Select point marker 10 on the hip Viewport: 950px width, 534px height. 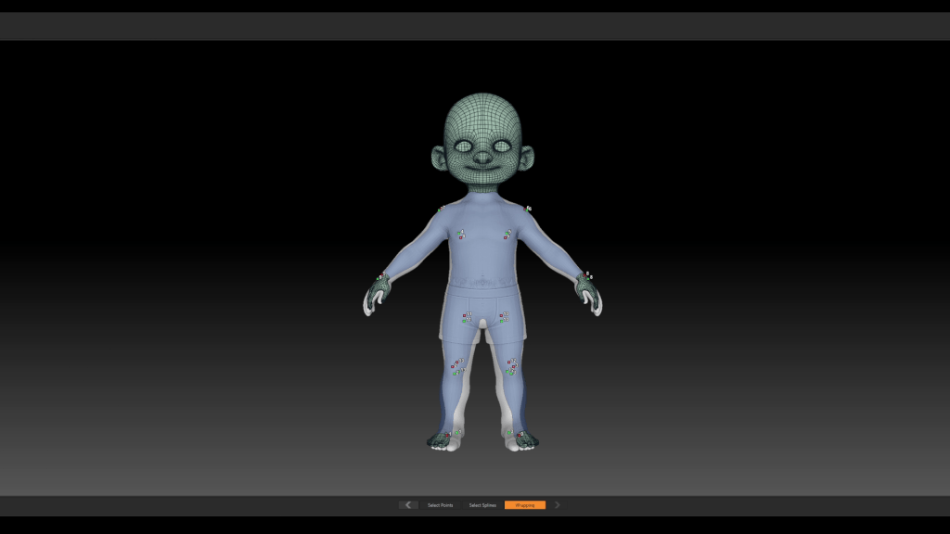501,315
